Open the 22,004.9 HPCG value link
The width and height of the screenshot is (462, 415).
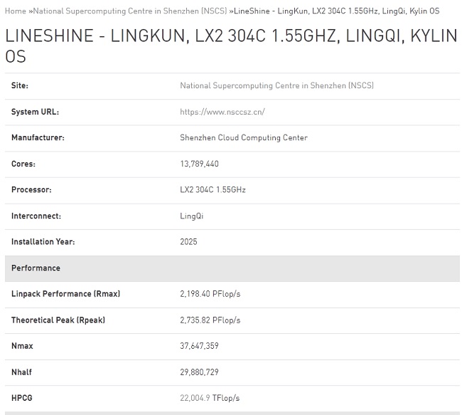[x=195, y=398]
